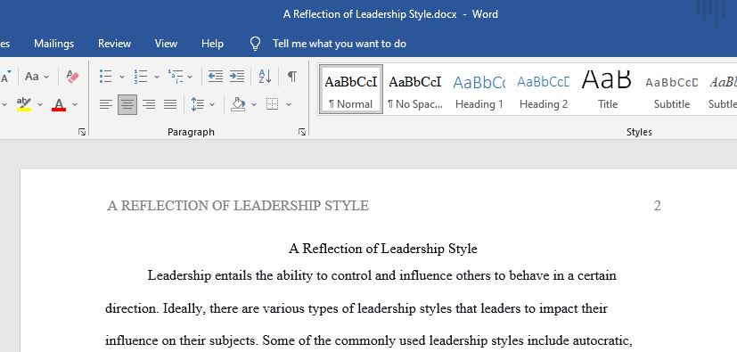Expand the line spacing dropdown
Viewport: 737px width, 352px height.
click(x=212, y=104)
